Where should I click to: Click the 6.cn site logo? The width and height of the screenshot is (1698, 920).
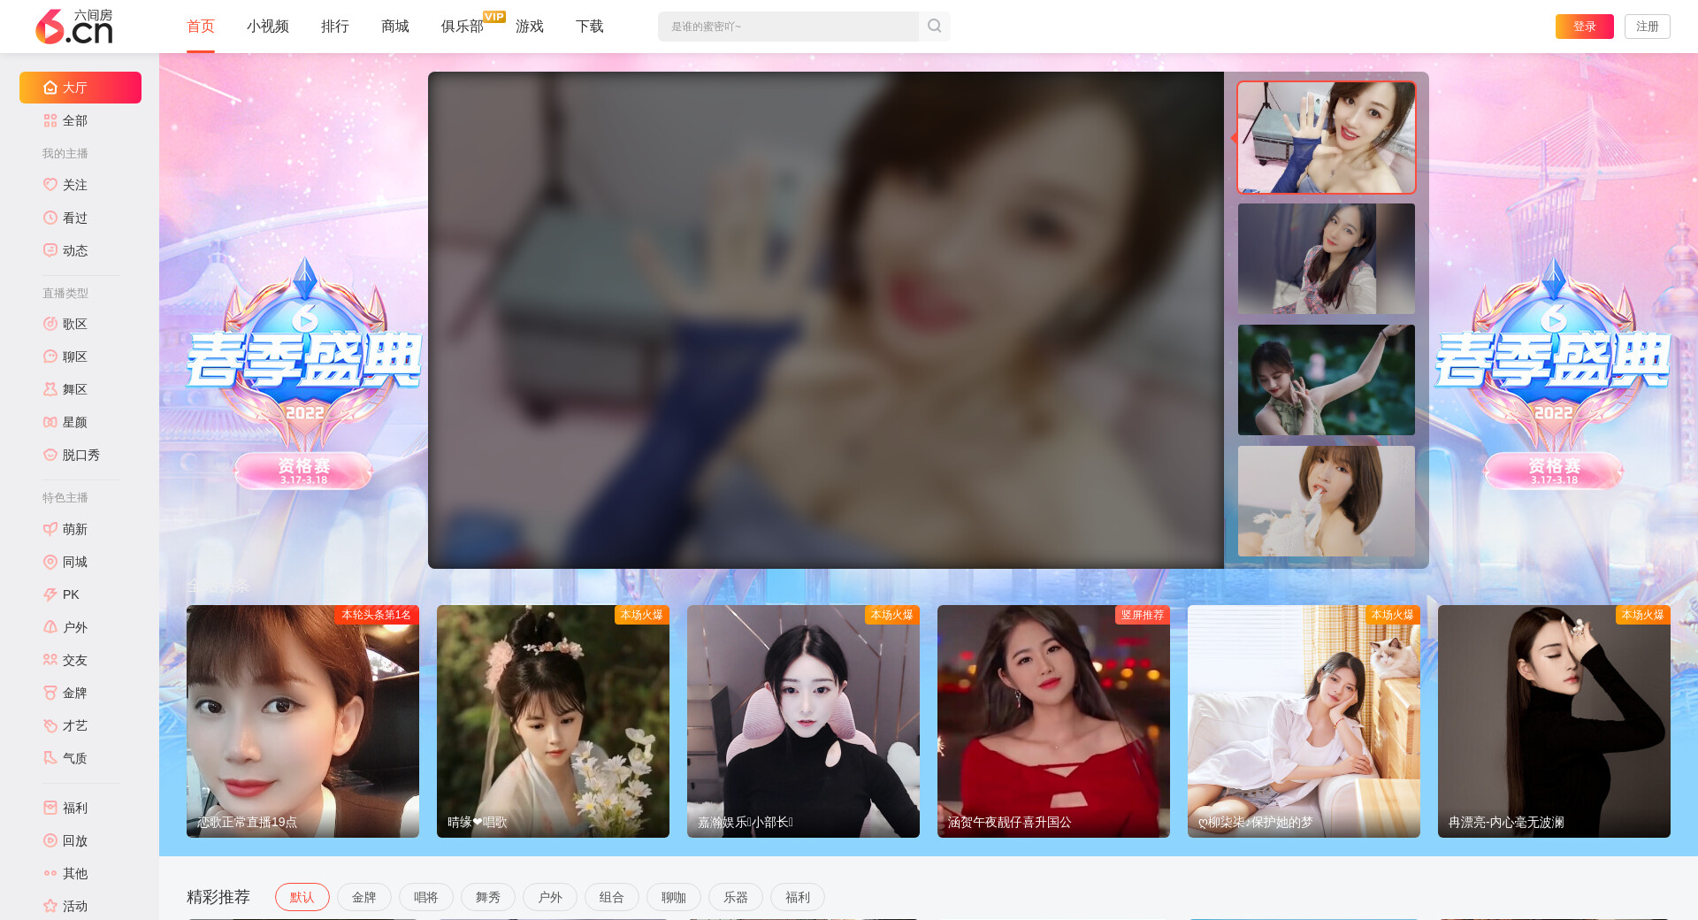(74, 27)
